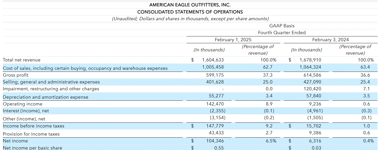
Task: Select the 63.4 percentage cell
Action: point(365,67)
